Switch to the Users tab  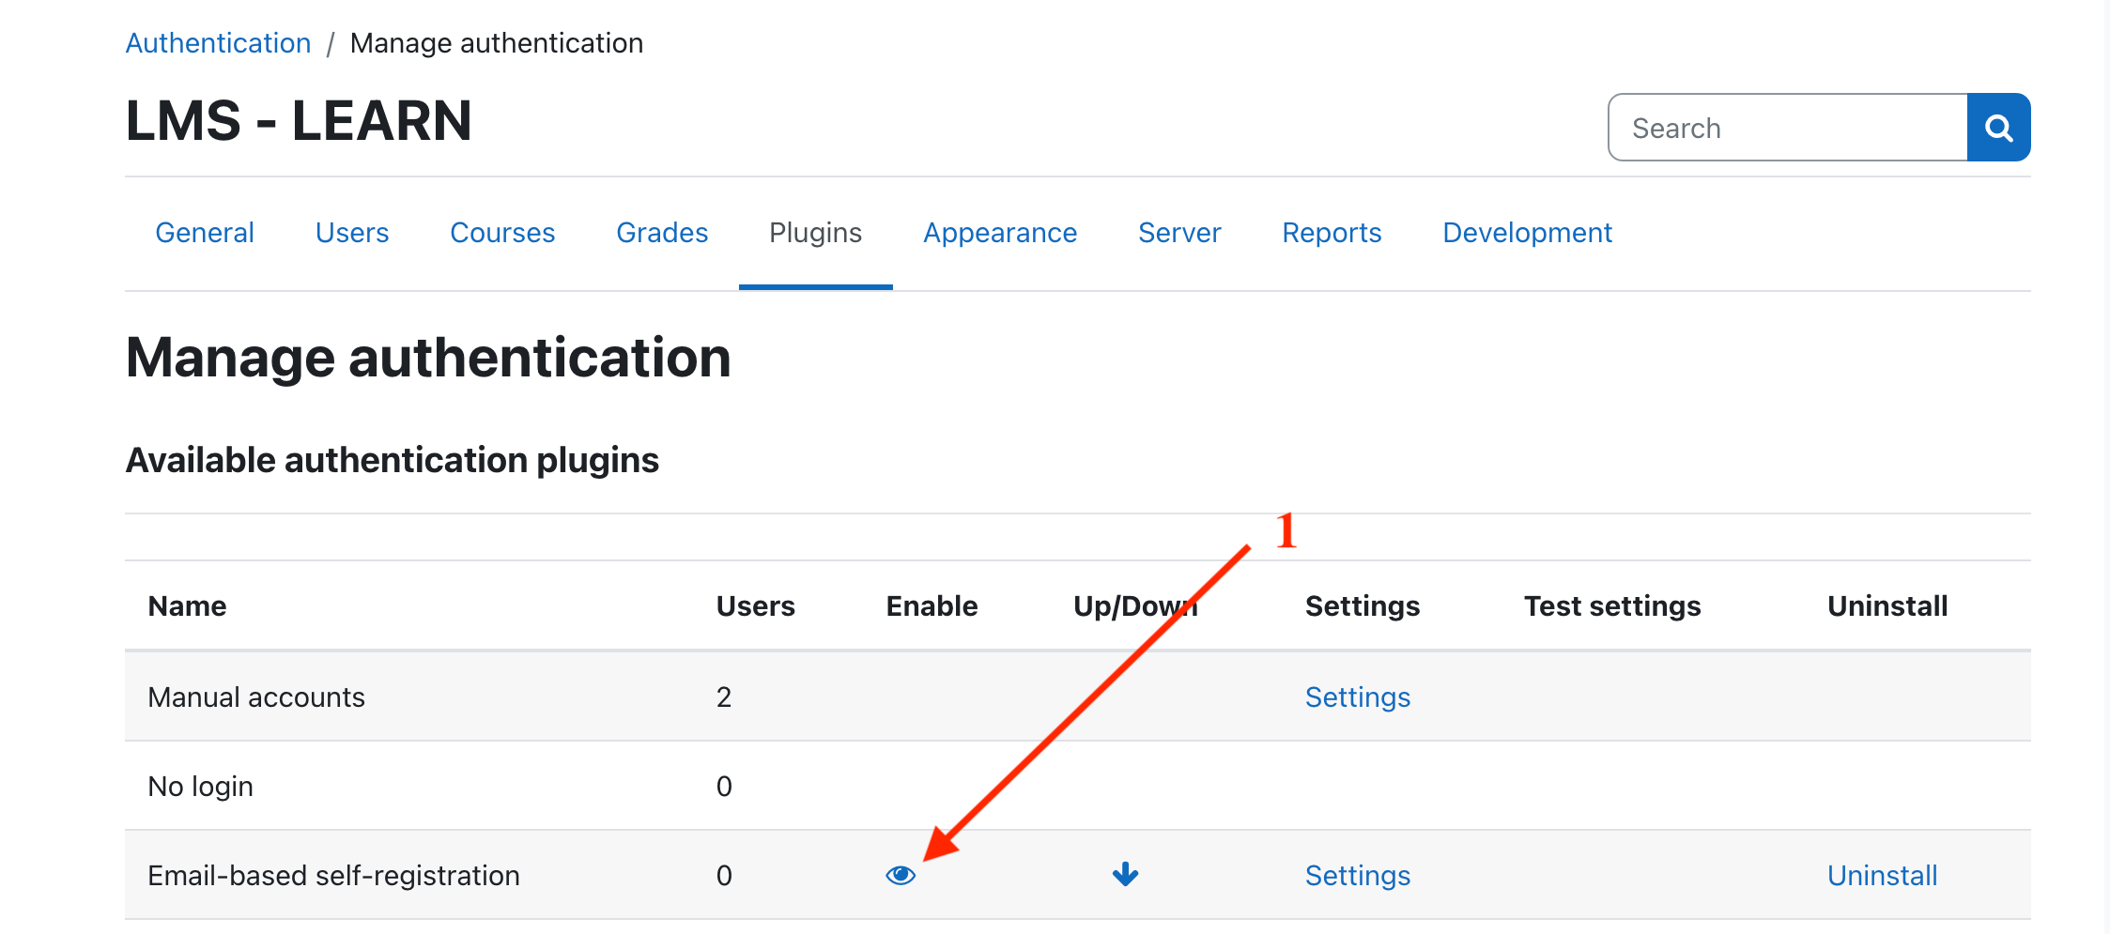(352, 233)
